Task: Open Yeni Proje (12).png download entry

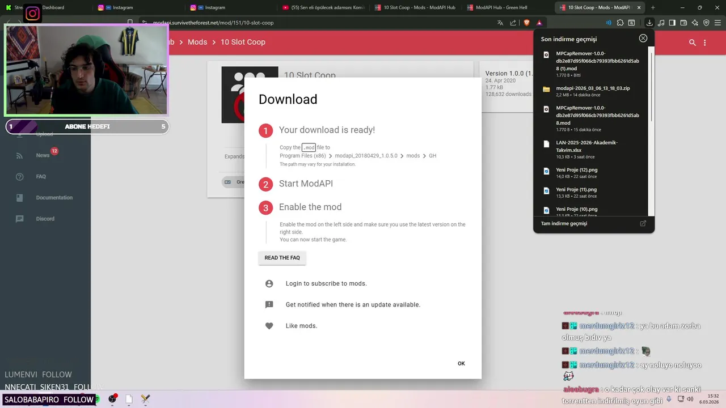Action: click(593, 173)
